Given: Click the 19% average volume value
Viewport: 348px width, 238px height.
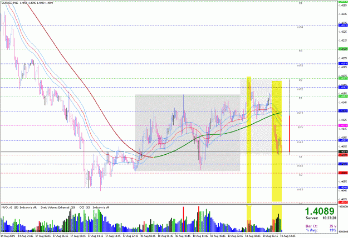Looking at the screenshot, I should (x=332, y=230).
